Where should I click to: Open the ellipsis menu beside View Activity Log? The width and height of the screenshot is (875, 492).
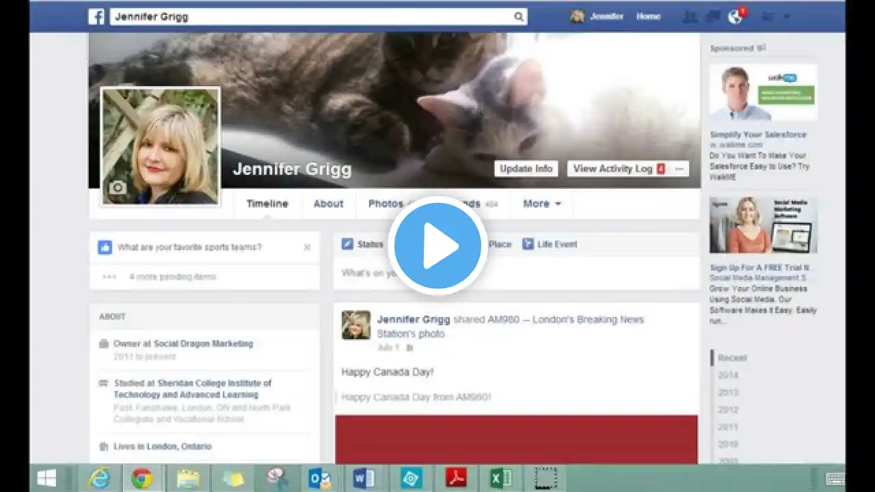point(679,169)
